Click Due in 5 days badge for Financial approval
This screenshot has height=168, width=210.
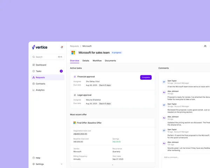[105, 85]
